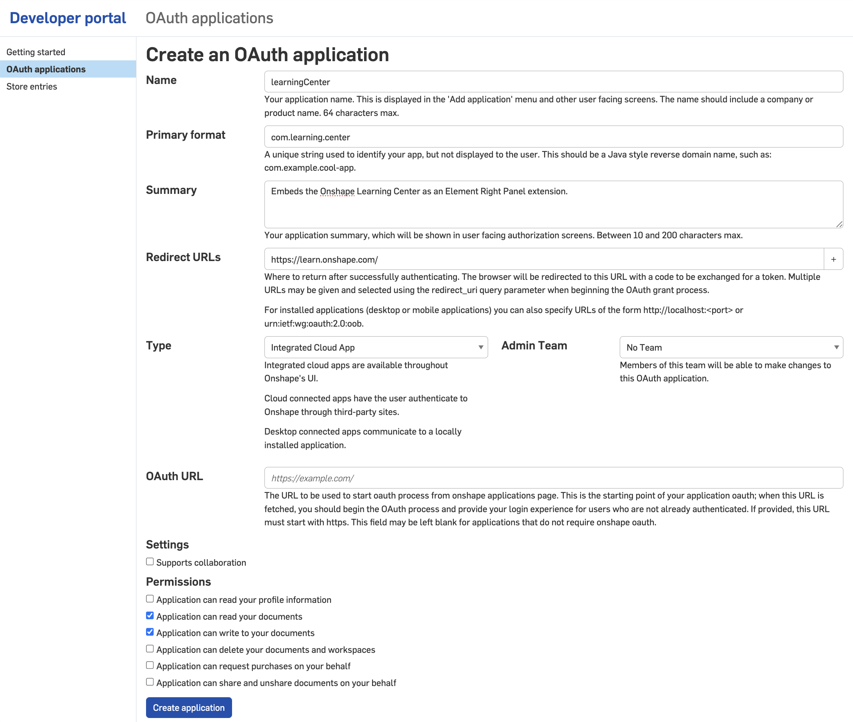Disable Application can write to your documents

click(x=150, y=632)
